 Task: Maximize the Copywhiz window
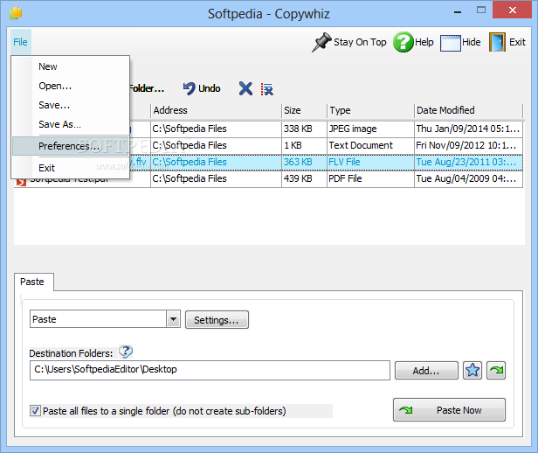(481, 10)
